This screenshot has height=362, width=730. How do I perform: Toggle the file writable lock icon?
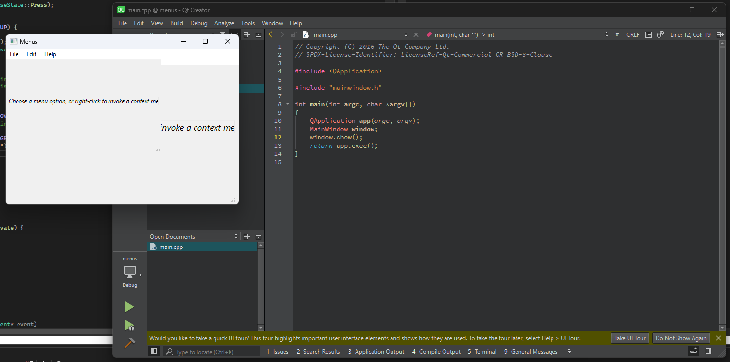pos(294,34)
